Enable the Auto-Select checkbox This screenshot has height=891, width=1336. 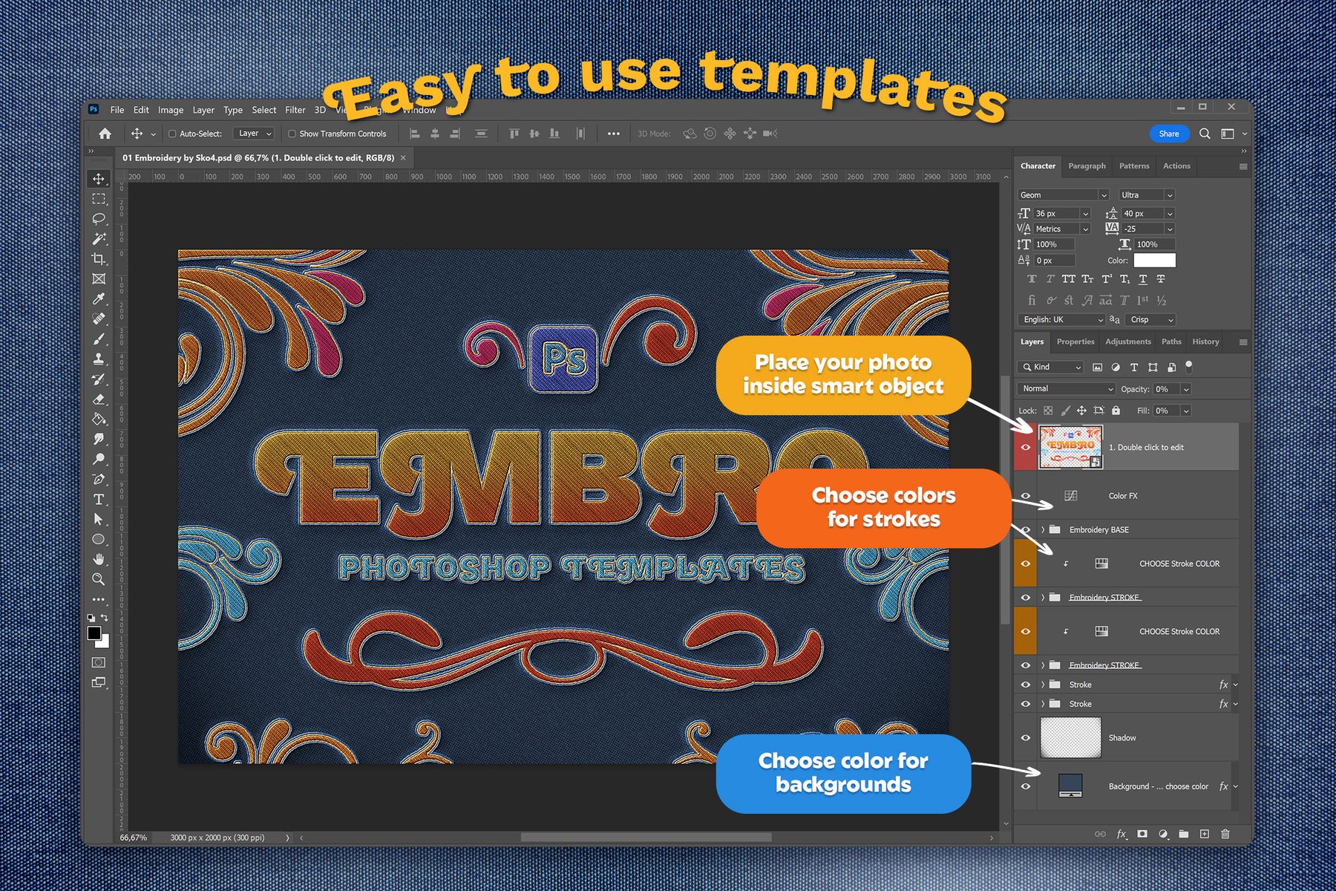pyautogui.click(x=172, y=134)
